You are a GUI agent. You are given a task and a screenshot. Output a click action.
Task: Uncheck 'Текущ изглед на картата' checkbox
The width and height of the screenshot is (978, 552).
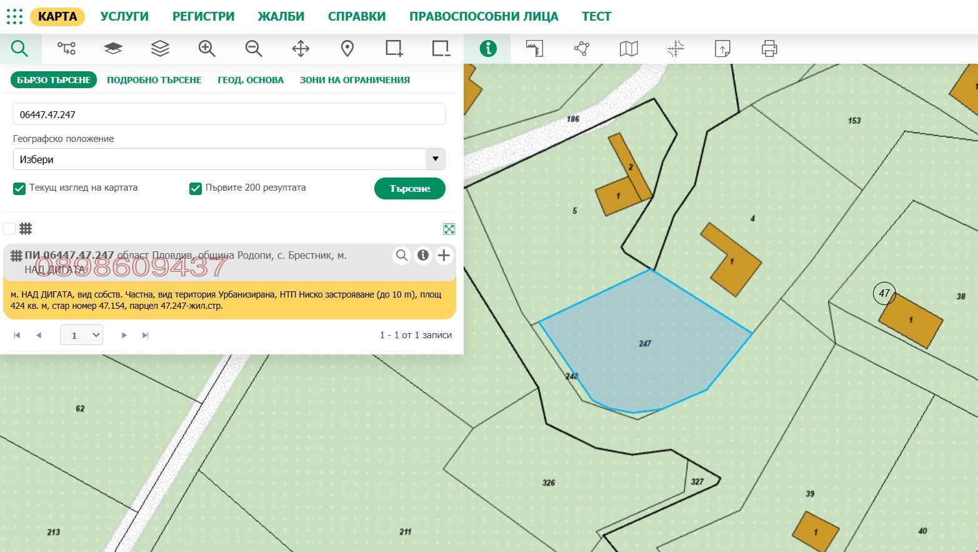pyautogui.click(x=19, y=188)
